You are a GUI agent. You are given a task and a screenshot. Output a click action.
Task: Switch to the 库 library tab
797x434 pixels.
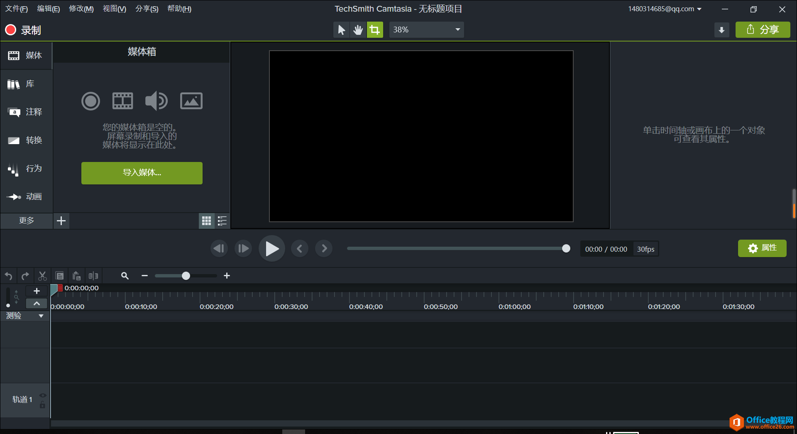[x=26, y=84]
